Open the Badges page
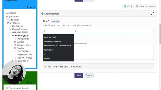 [20, 42]
